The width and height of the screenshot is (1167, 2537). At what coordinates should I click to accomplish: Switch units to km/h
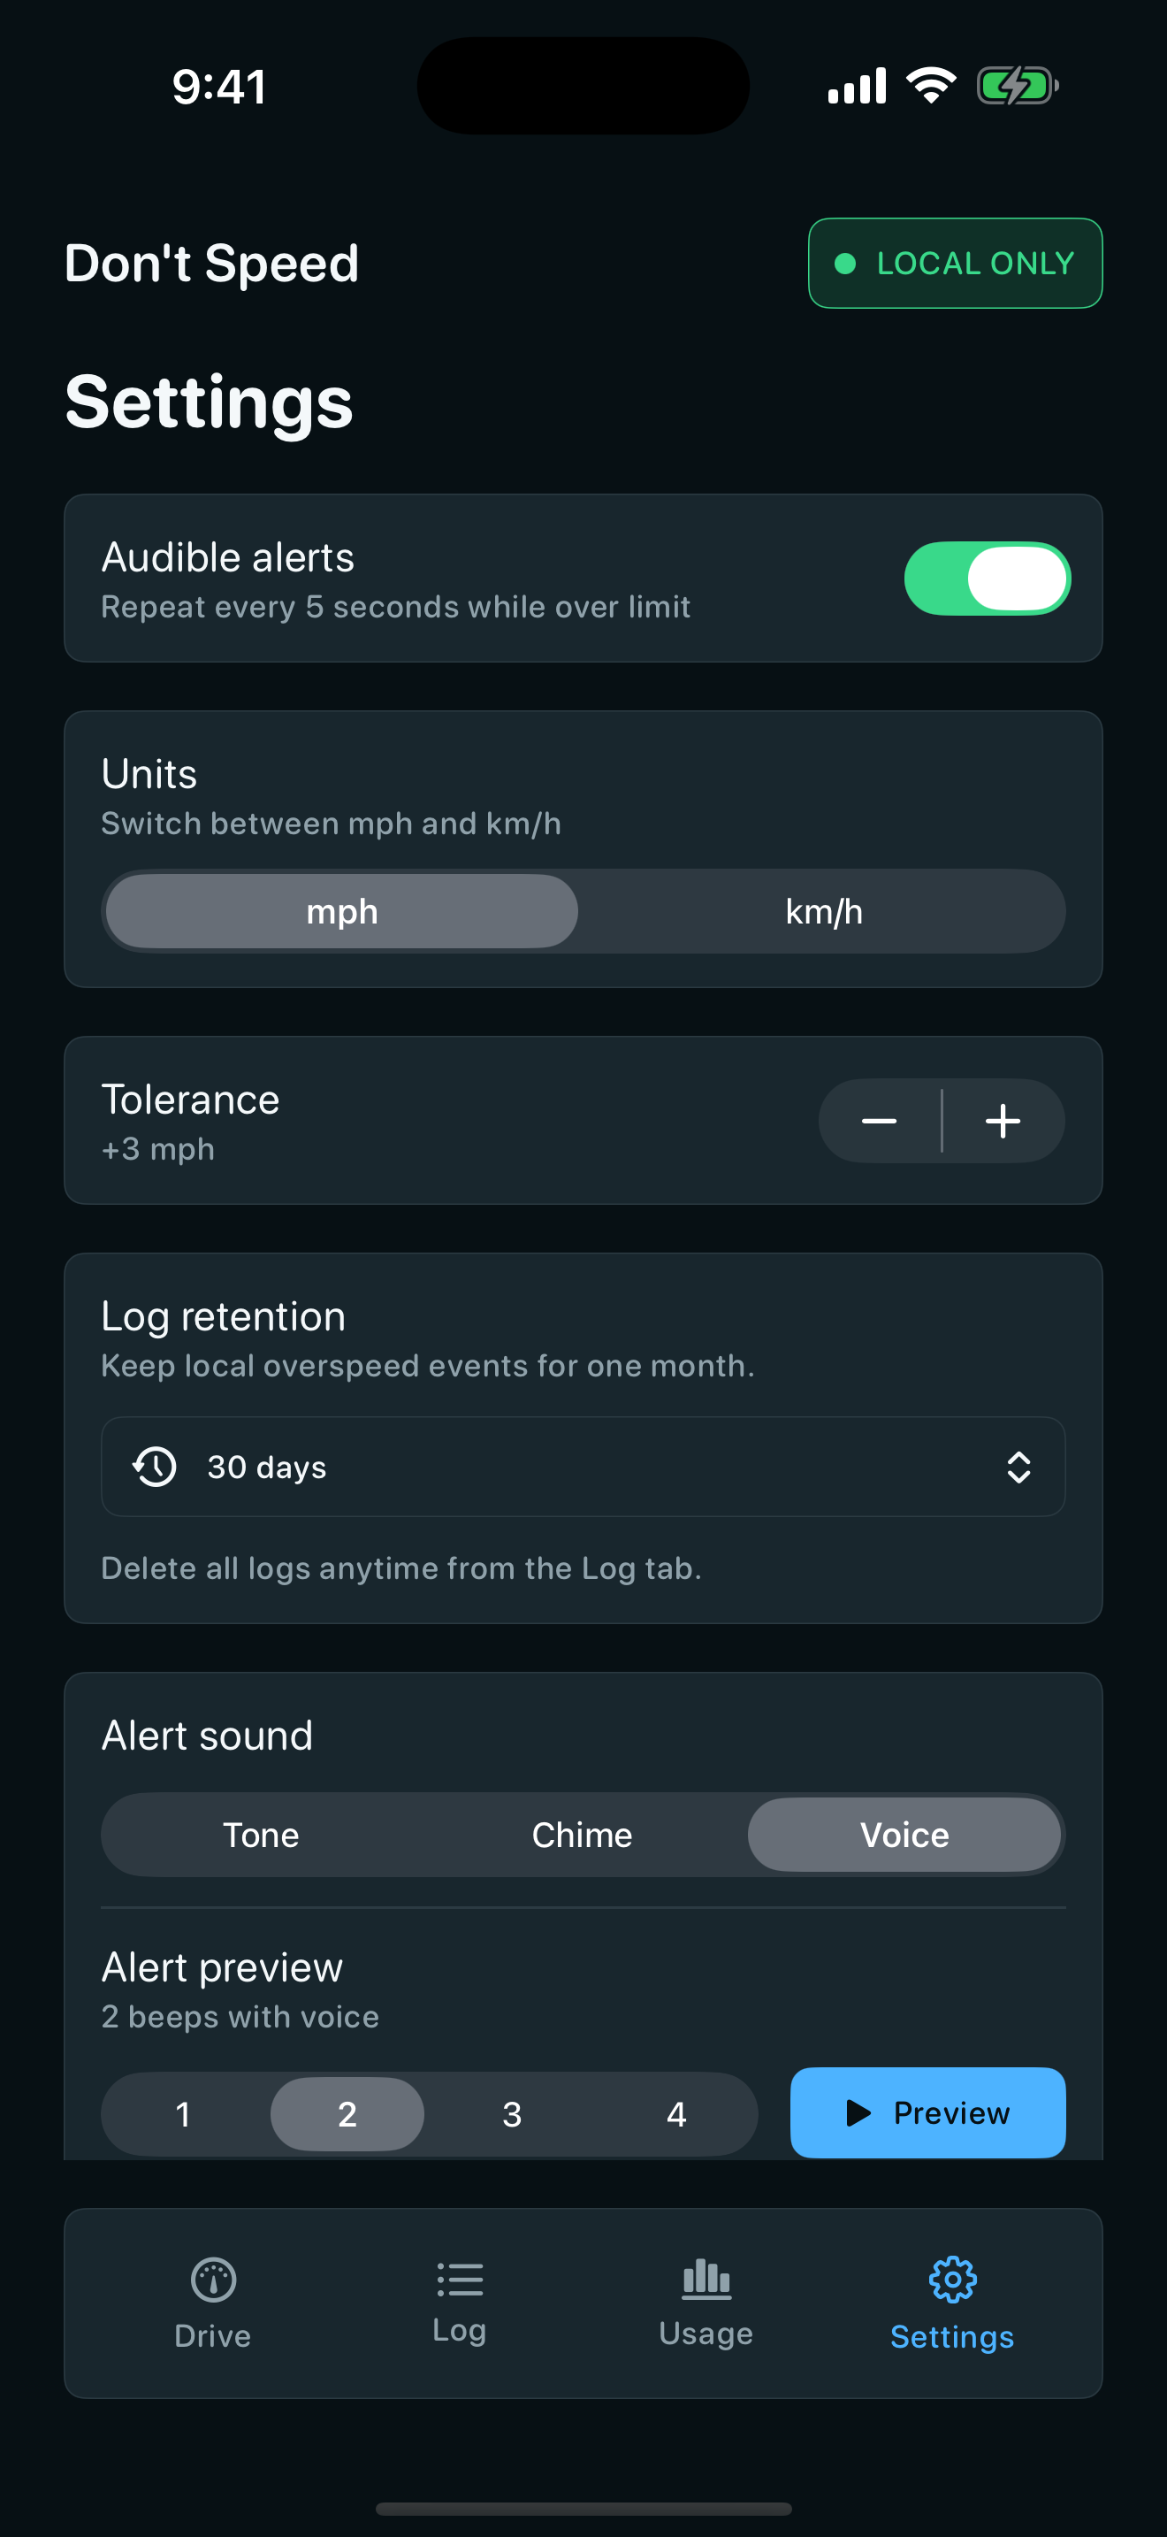822,911
